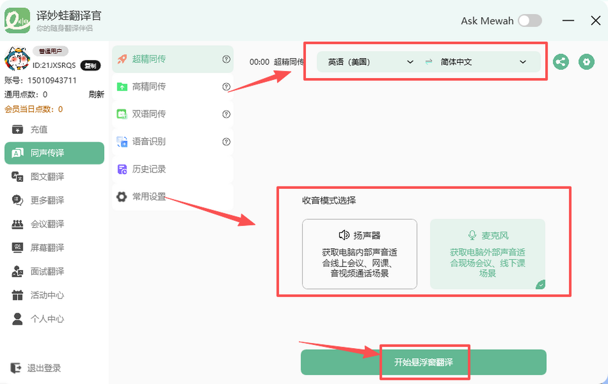Click 刷新 to refresh points
Screen dimensions: 608x384
click(x=96, y=94)
